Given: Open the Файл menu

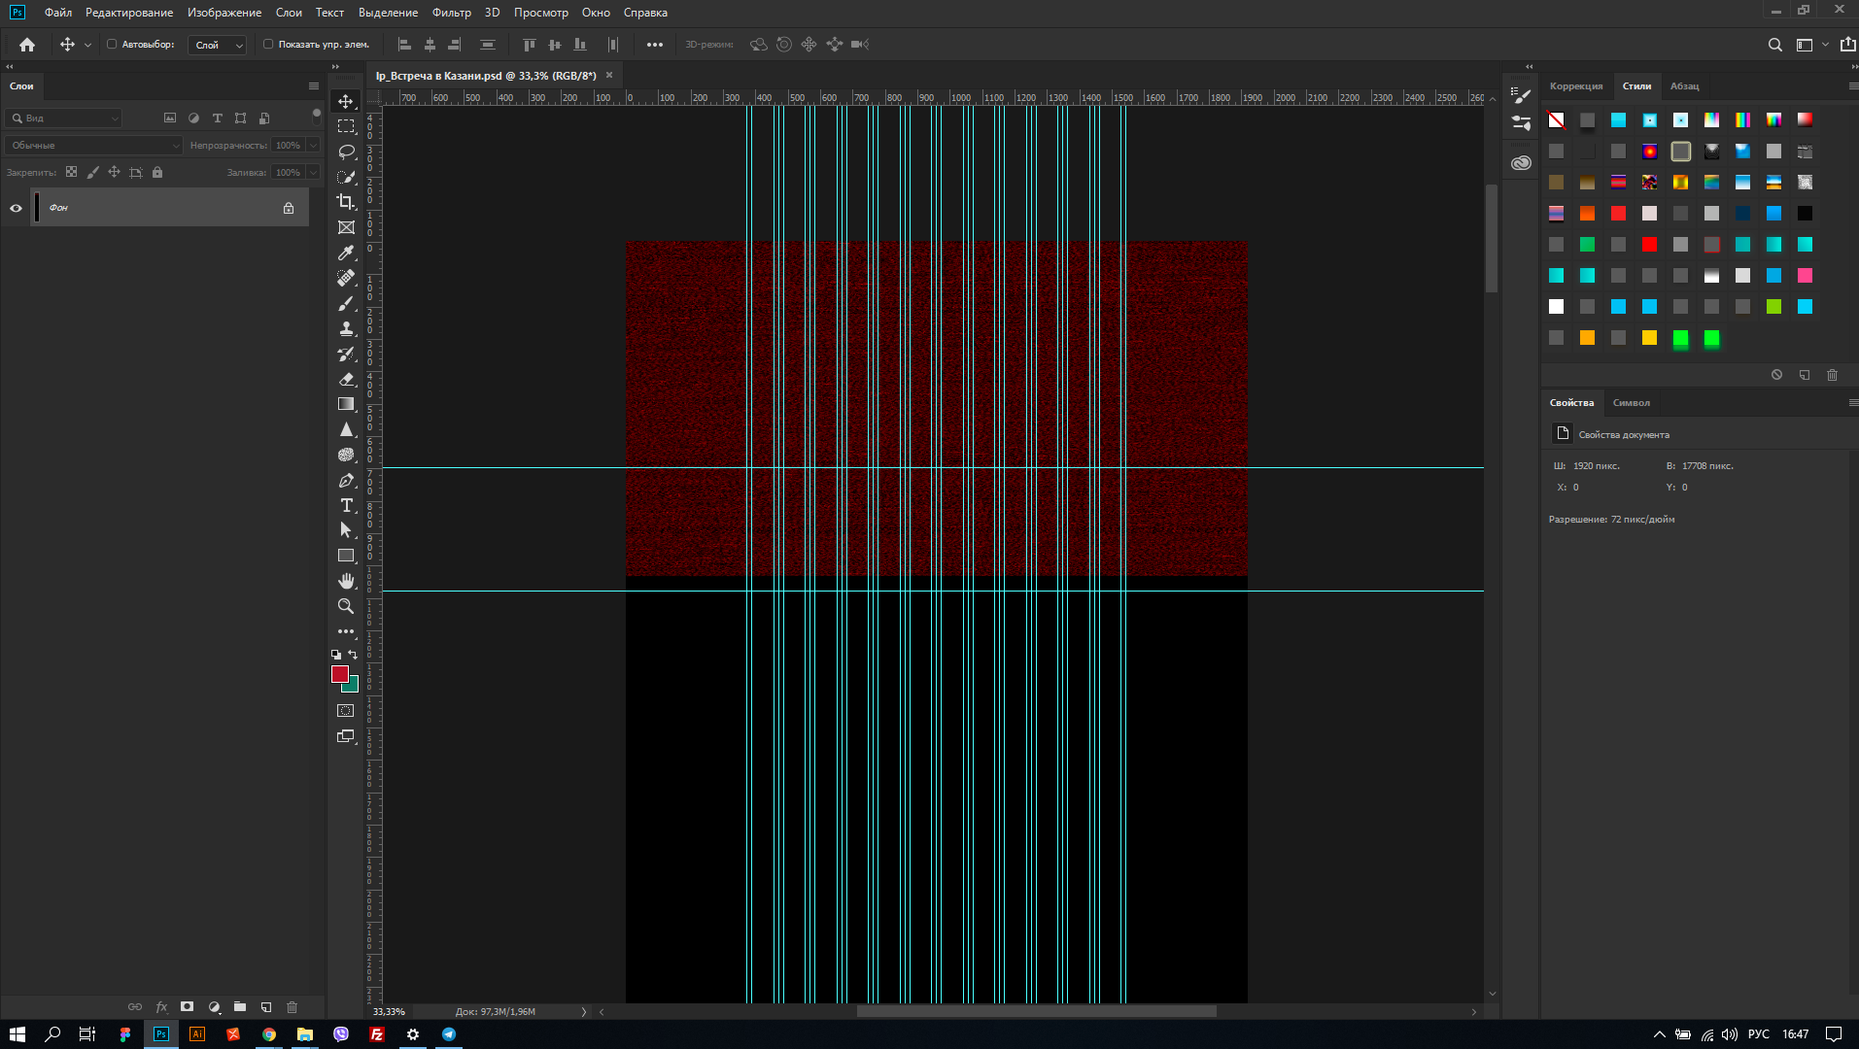Looking at the screenshot, I should [58, 13].
